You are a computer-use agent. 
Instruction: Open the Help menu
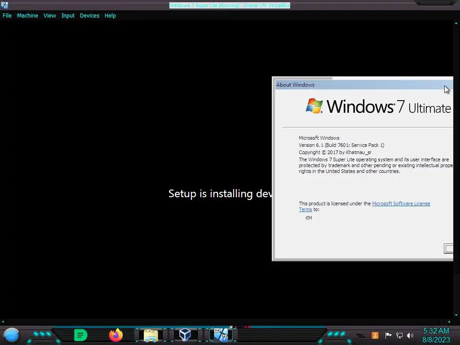tap(110, 16)
